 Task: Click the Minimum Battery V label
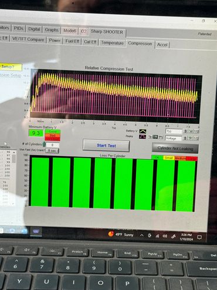(42, 127)
